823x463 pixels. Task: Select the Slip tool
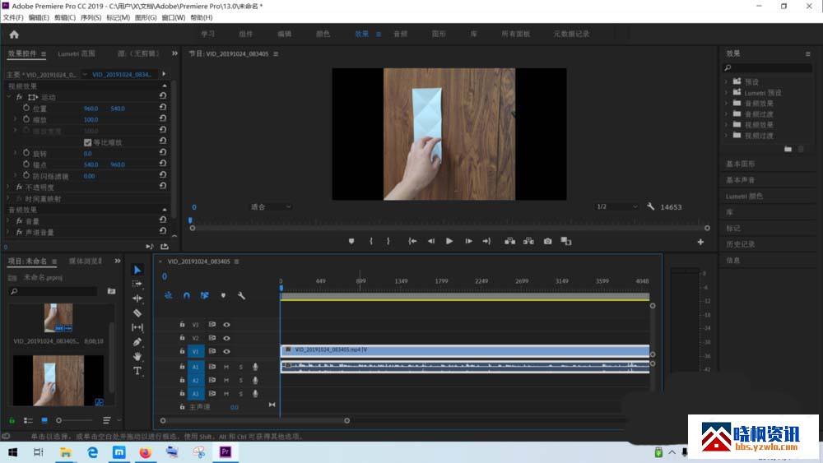[x=137, y=327]
